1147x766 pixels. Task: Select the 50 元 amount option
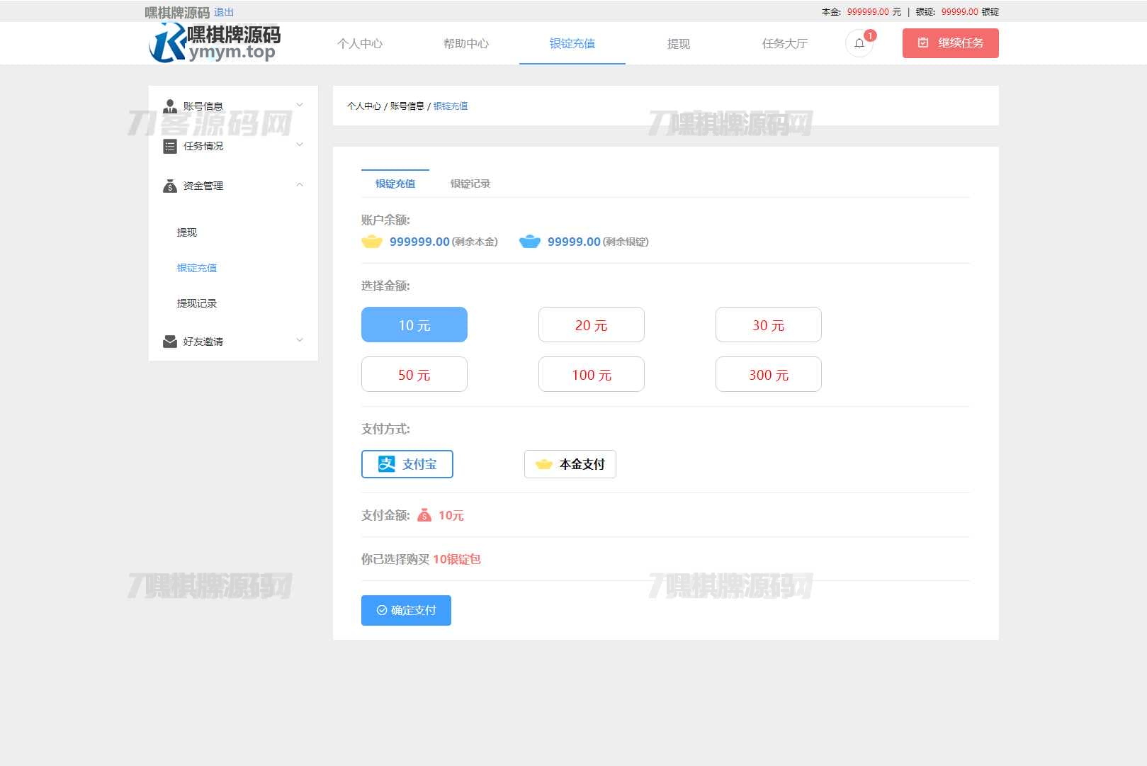click(x=414, y=374)
